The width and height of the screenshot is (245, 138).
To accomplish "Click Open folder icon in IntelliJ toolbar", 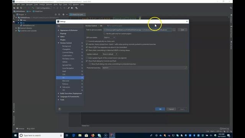I will 14,8.
